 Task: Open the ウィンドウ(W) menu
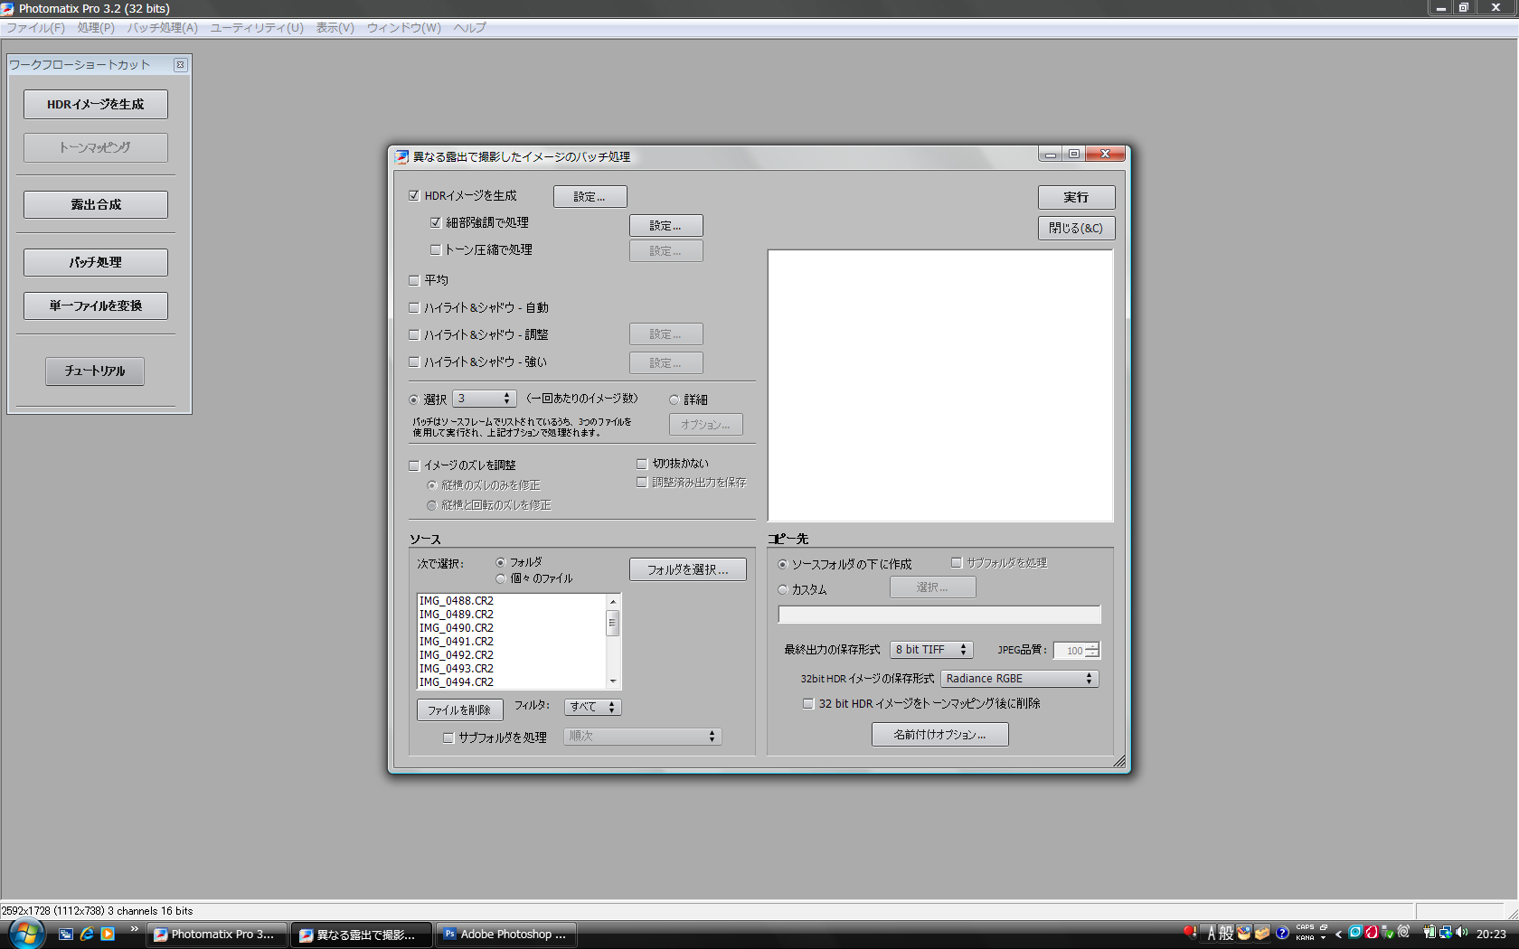[404, 28]
